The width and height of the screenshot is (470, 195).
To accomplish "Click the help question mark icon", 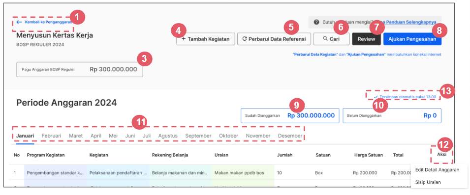I will (316, 22).
